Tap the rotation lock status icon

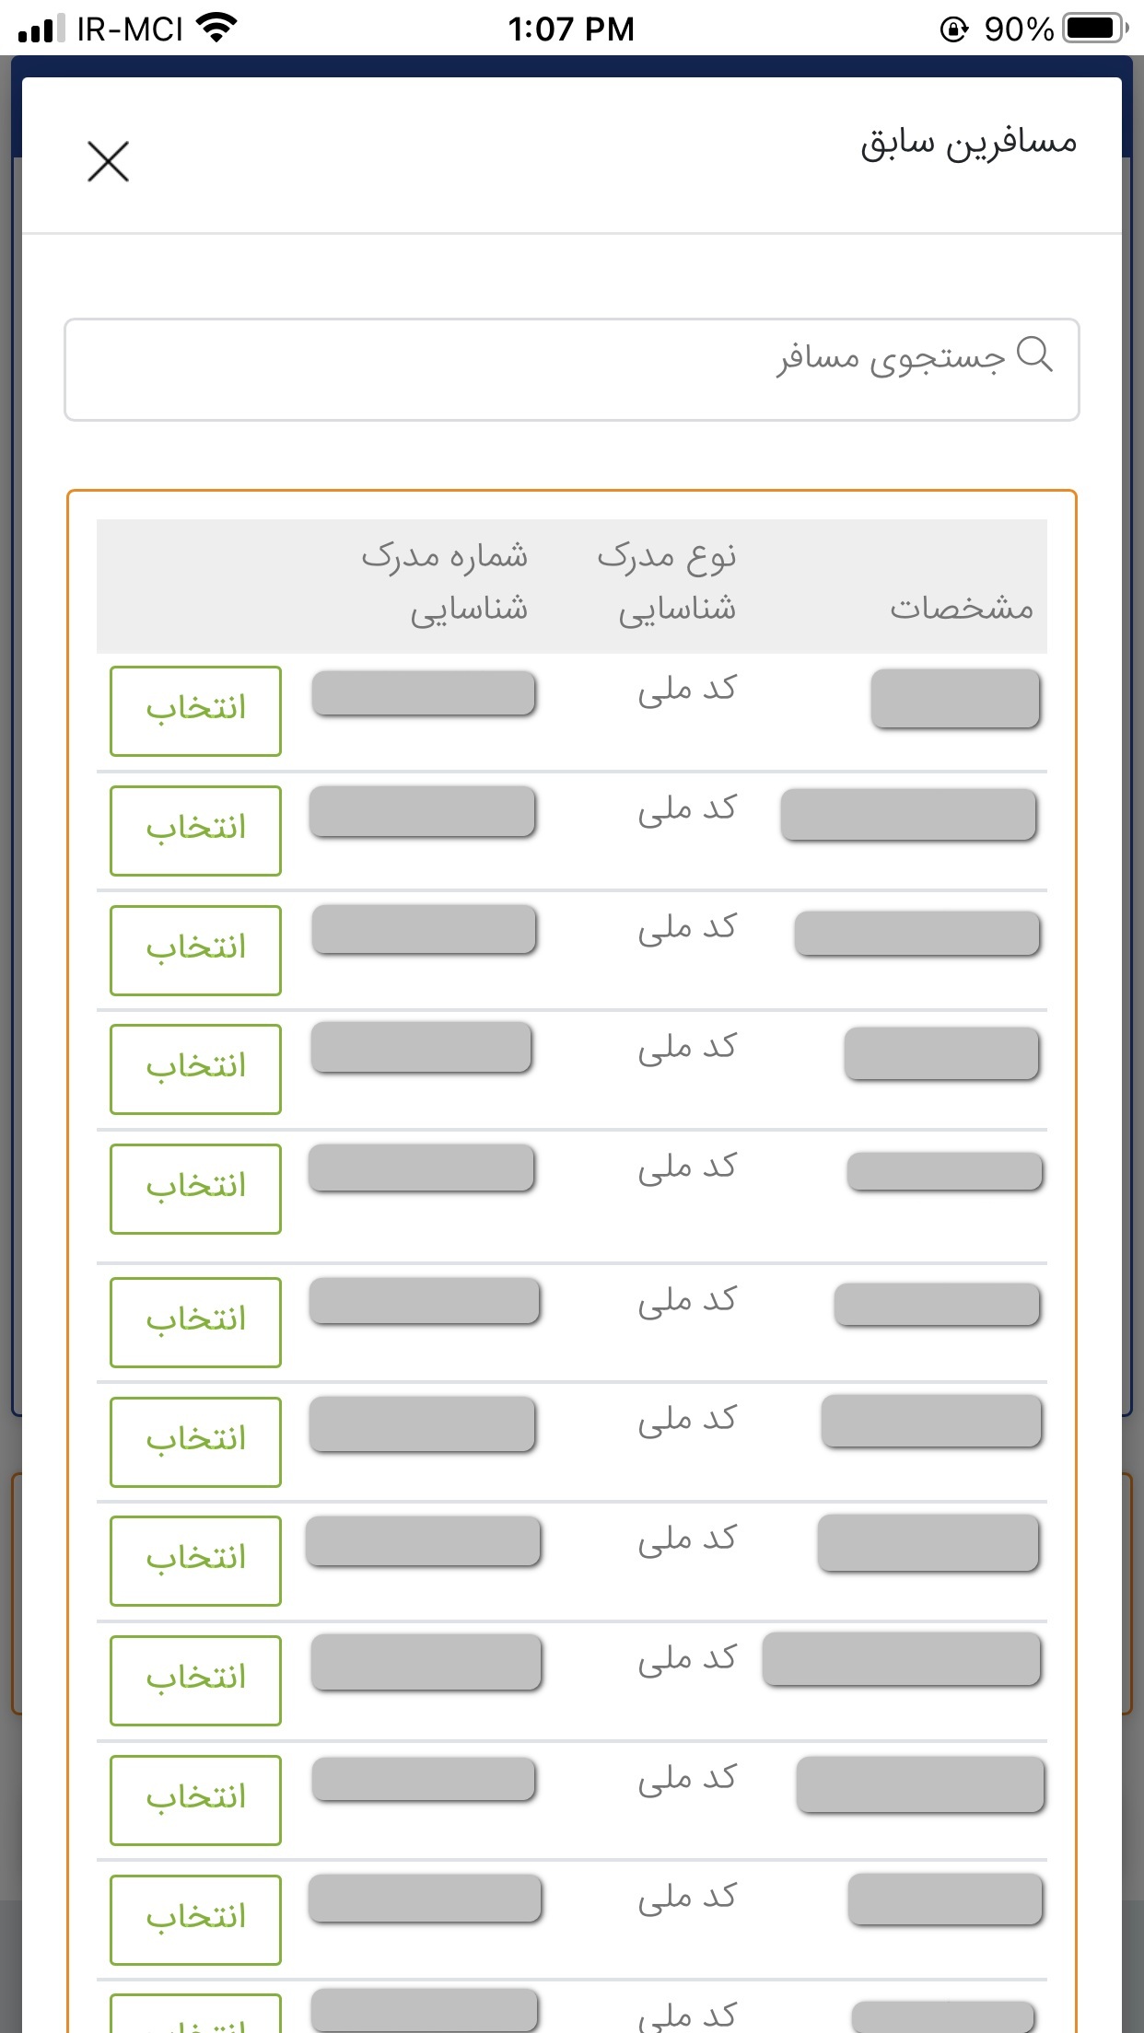coord(953,29)
